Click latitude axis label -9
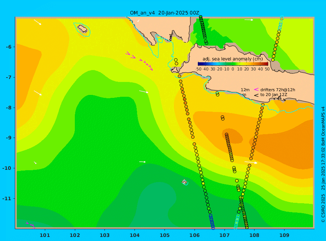326x241 pixels. [x=9, y=138]
